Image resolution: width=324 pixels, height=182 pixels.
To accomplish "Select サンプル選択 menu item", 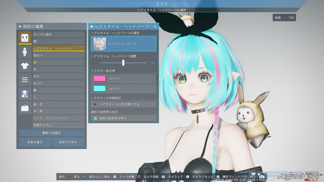I will (x=59, y=35).
